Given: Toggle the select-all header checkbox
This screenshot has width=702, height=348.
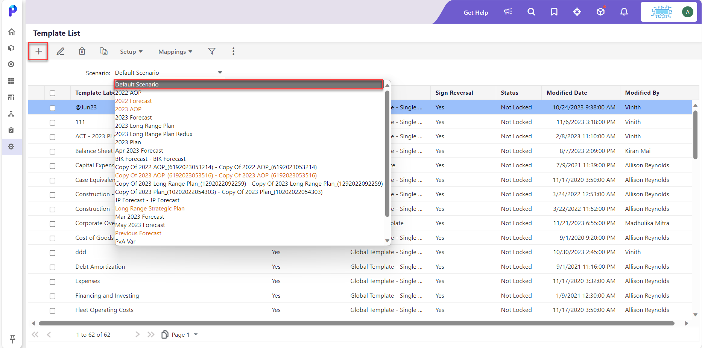Looking at the screenshot, I should 52,93.
